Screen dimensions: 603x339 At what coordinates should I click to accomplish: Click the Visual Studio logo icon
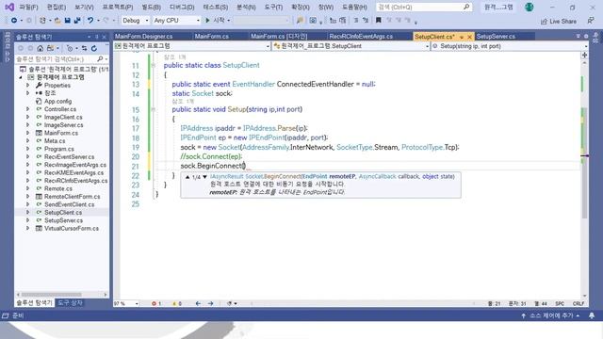(9, 7)
